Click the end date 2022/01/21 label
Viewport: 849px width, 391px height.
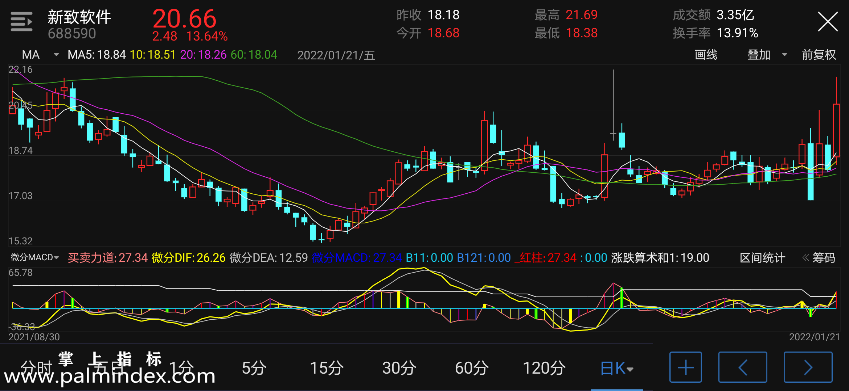click(815, 337)
